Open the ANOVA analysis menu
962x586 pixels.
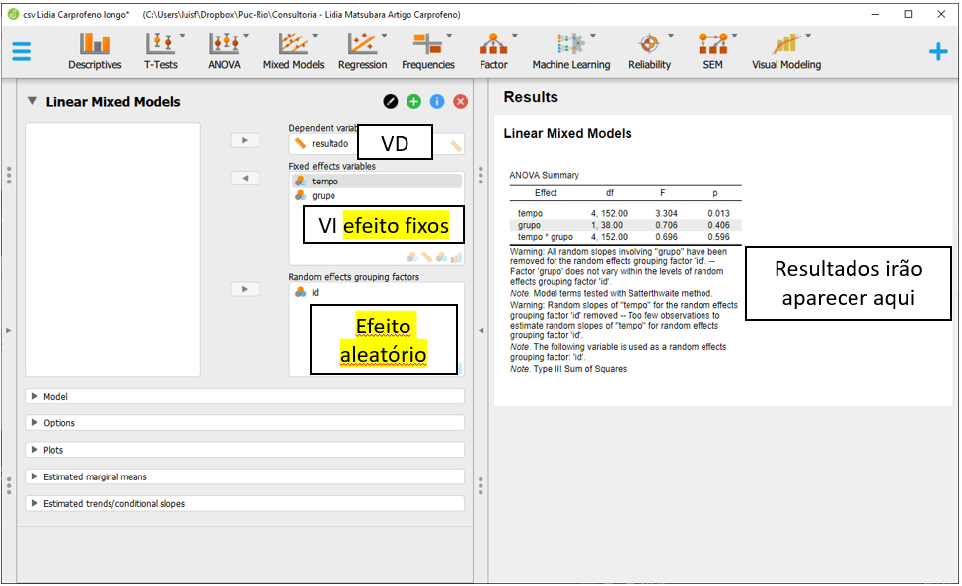tap(224, 51)
